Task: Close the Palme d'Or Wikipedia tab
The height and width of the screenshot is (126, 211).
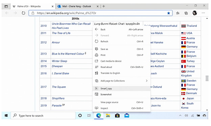Action: coord(52,6)
